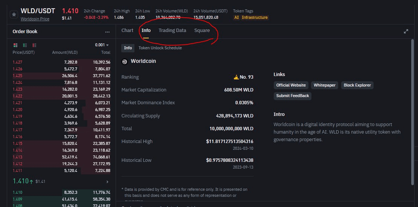Screen dimensions: 418x207
Task: Click the AI token tag
Action: [x=236, y=18]
